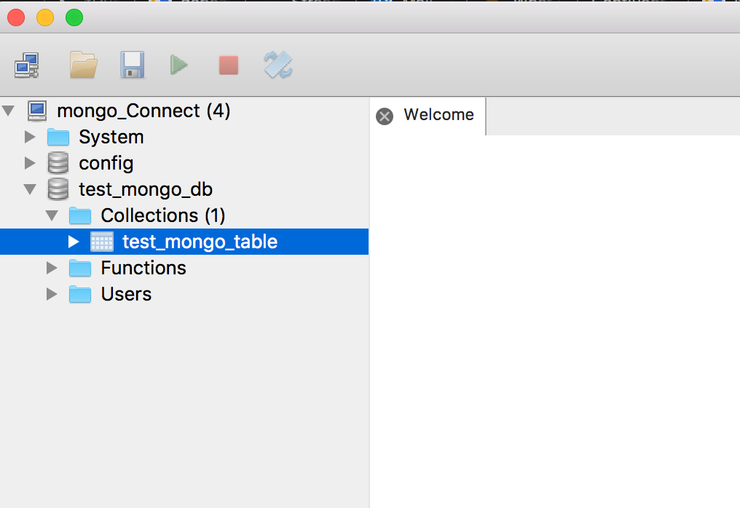
Task: Switch to the Welcome tab
Action: pos(438,114)
